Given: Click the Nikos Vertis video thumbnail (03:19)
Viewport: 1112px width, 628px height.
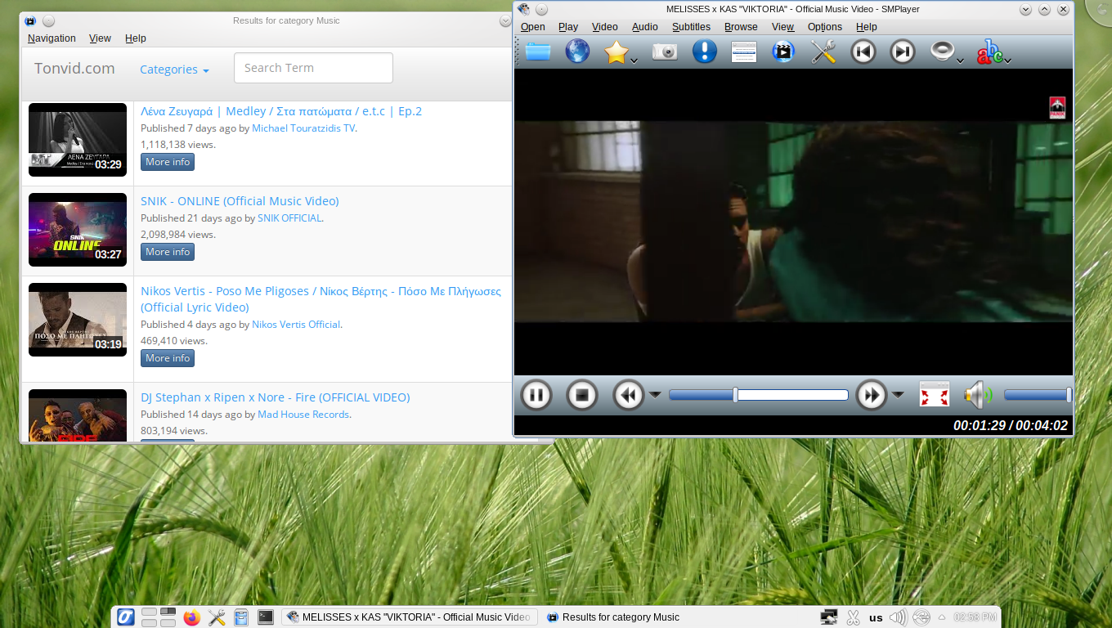Looking at the screenshot, I should [78, 320].
